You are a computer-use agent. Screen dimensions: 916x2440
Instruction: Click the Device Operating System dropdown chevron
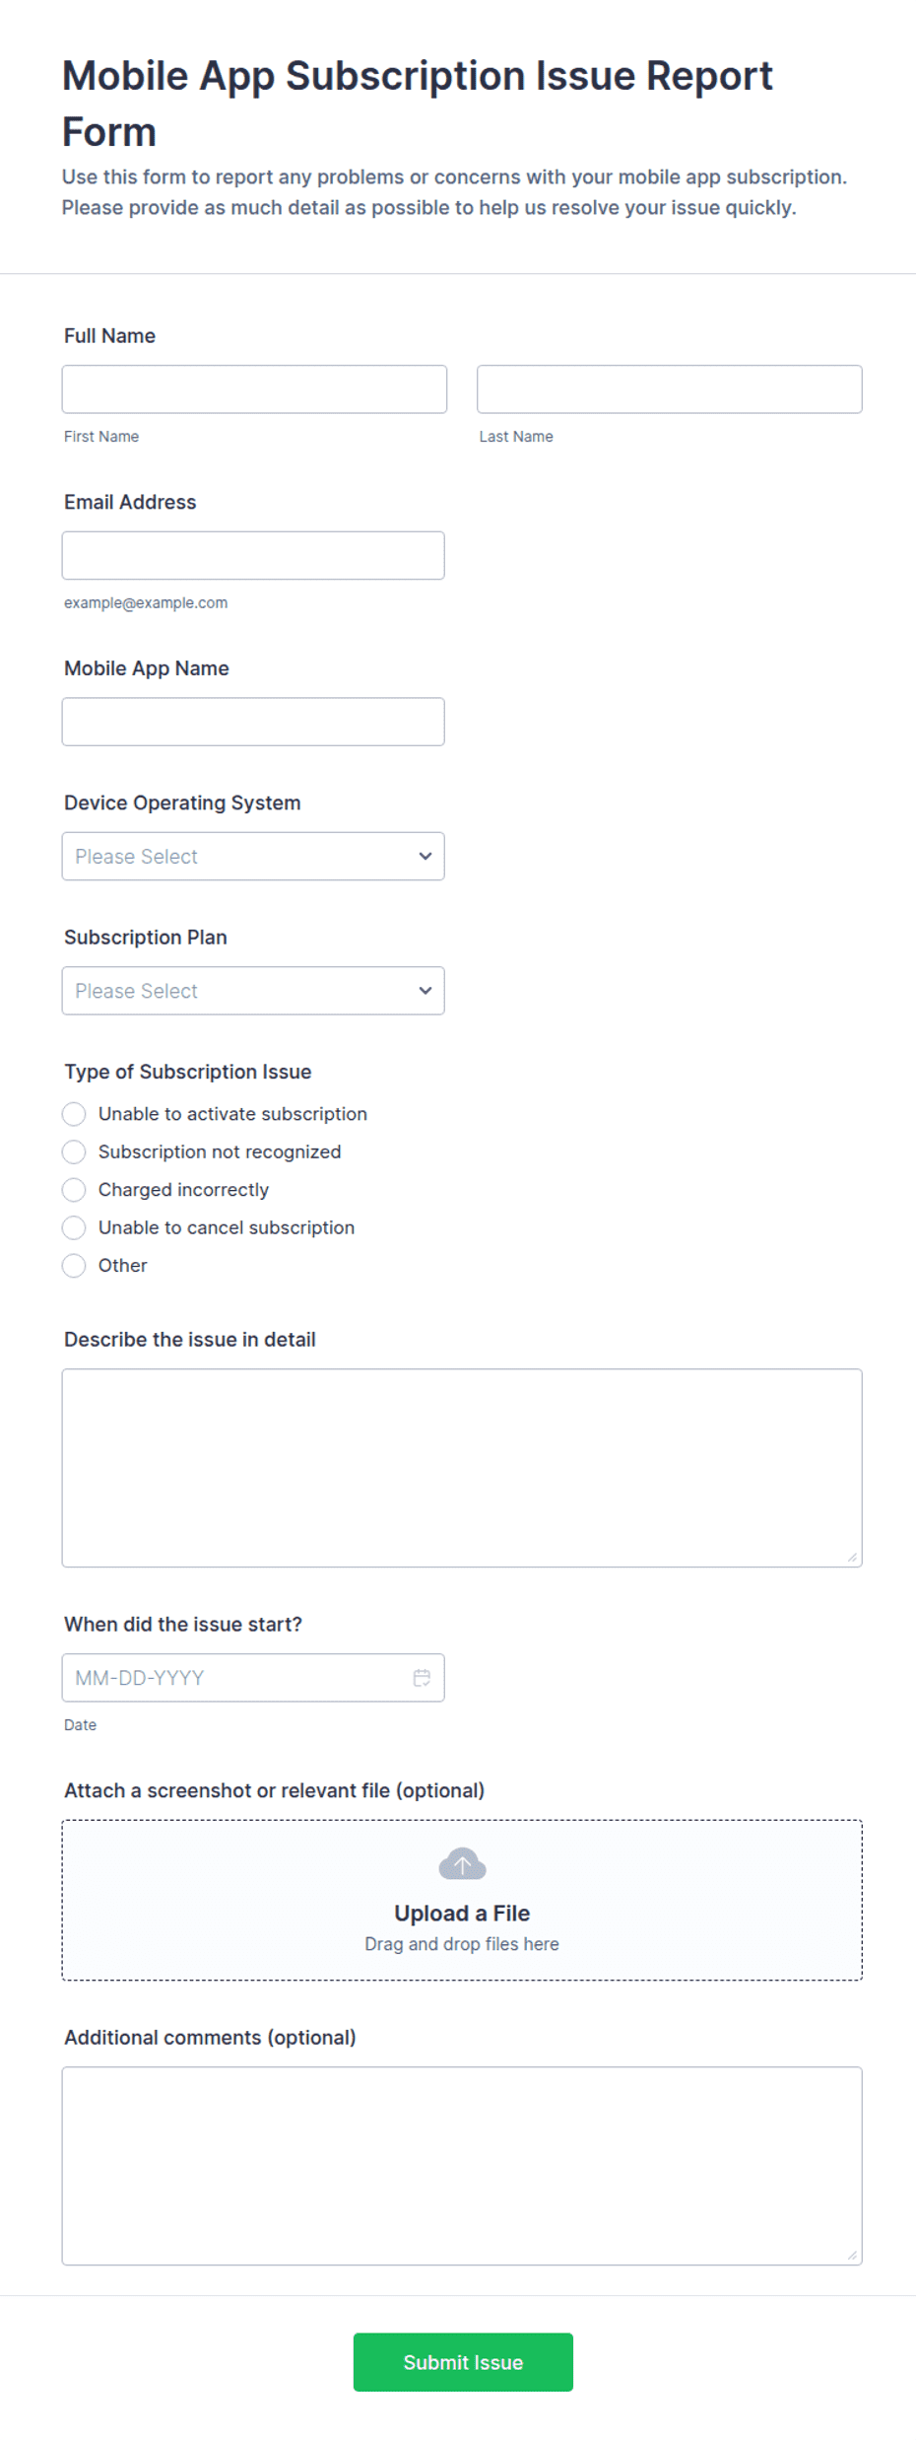coord(425,856)
